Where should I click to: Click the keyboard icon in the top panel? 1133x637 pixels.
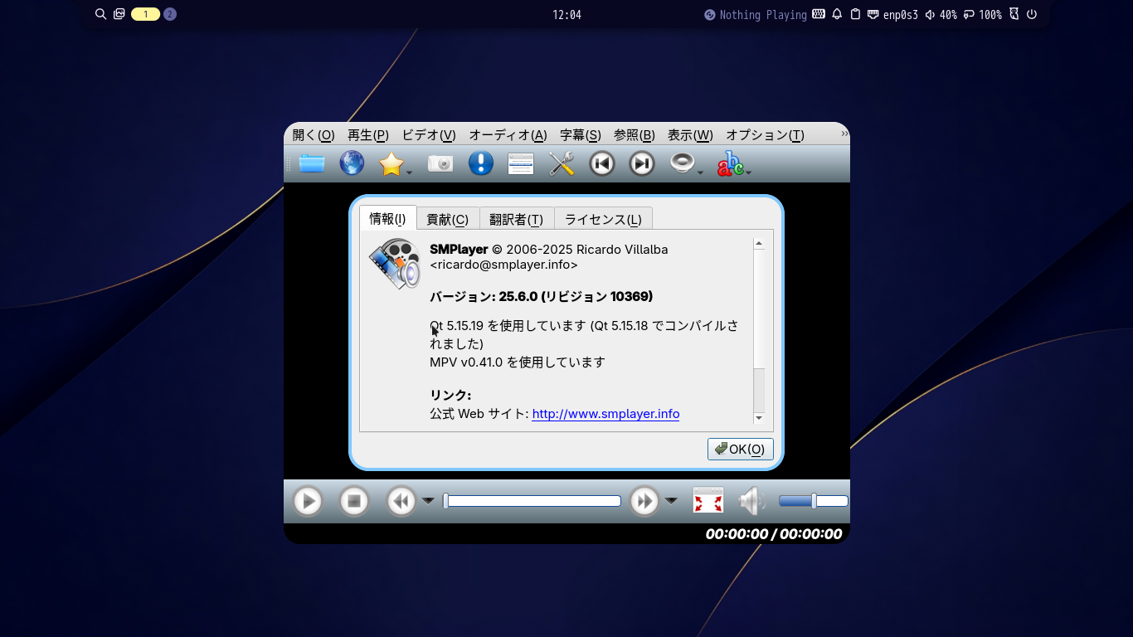(819, 14)
